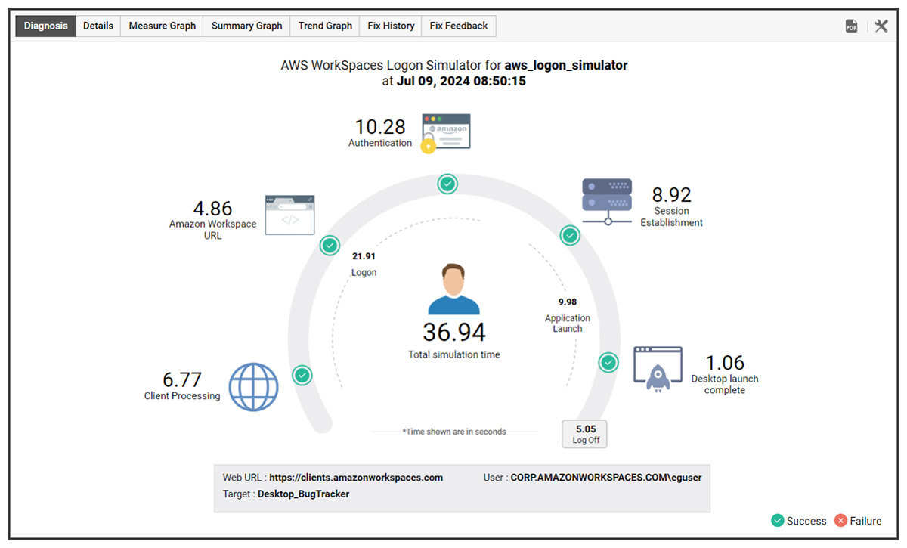907x548 pixels.
Task: Open the Measure Graph tab
Action: point(162,26)
